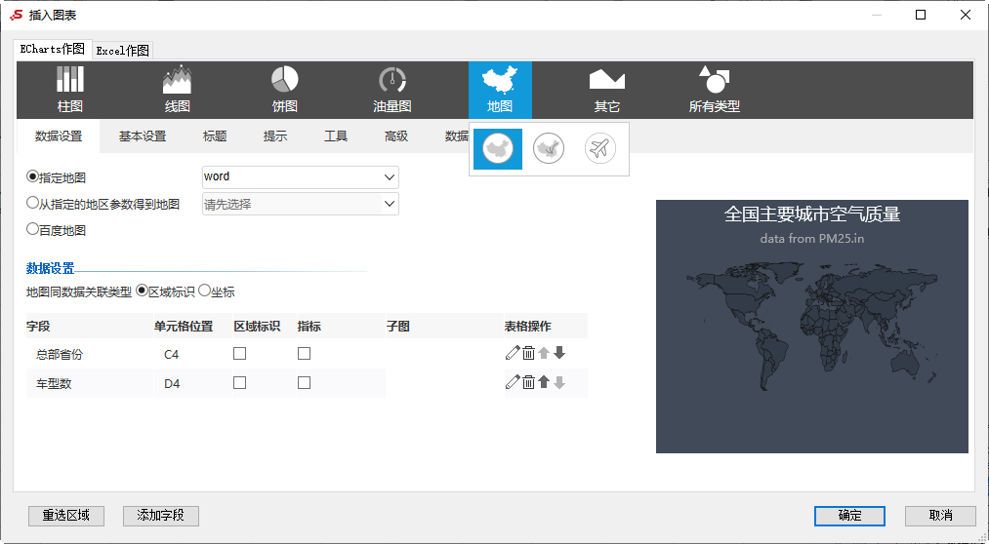Close the 插入图表 dialog window
Viewport: 989px width, 544px height.
pyautogui.click(x=965, y=15)
